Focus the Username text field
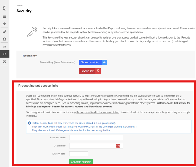196x167 pixels. point(92,146)
